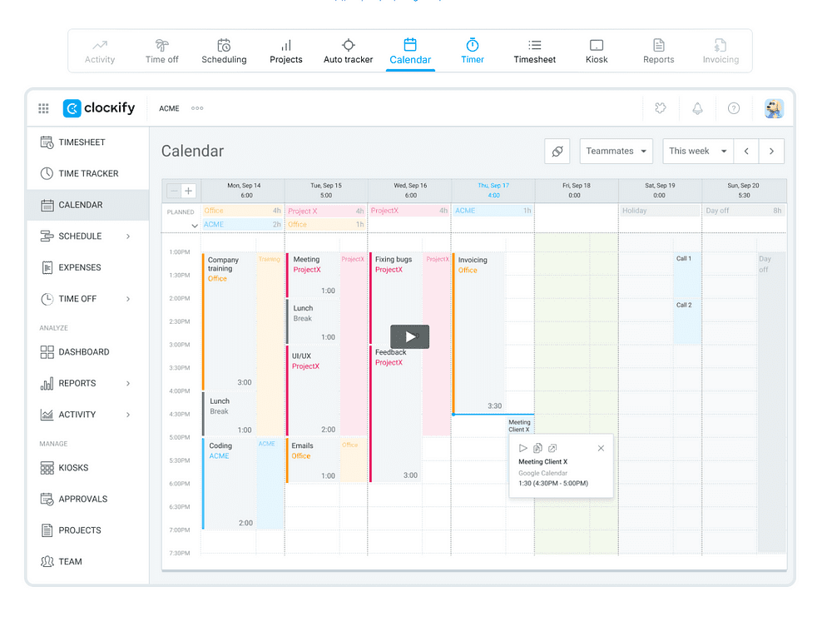832x617 pixels.
Task: Open the apps grid menu icon
Action: [x=43, y=108]
